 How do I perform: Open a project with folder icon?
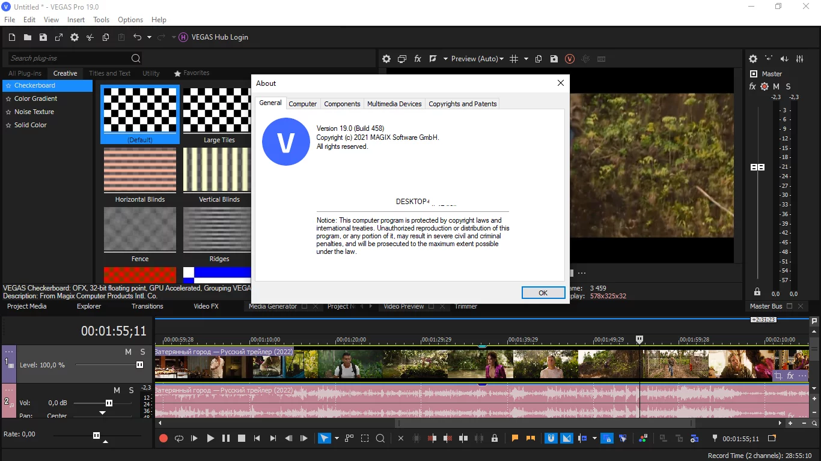28,37
